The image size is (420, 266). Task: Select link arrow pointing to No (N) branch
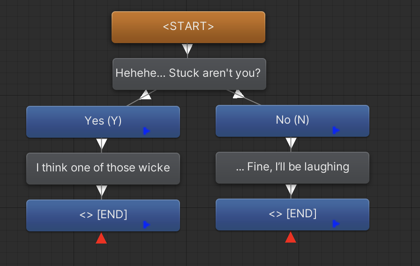pos(239,94)
